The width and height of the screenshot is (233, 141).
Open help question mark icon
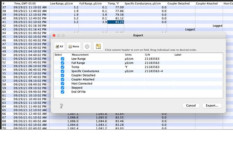(x=61, y=106)
